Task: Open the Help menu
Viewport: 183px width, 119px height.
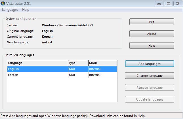Action: pos(26,10)
